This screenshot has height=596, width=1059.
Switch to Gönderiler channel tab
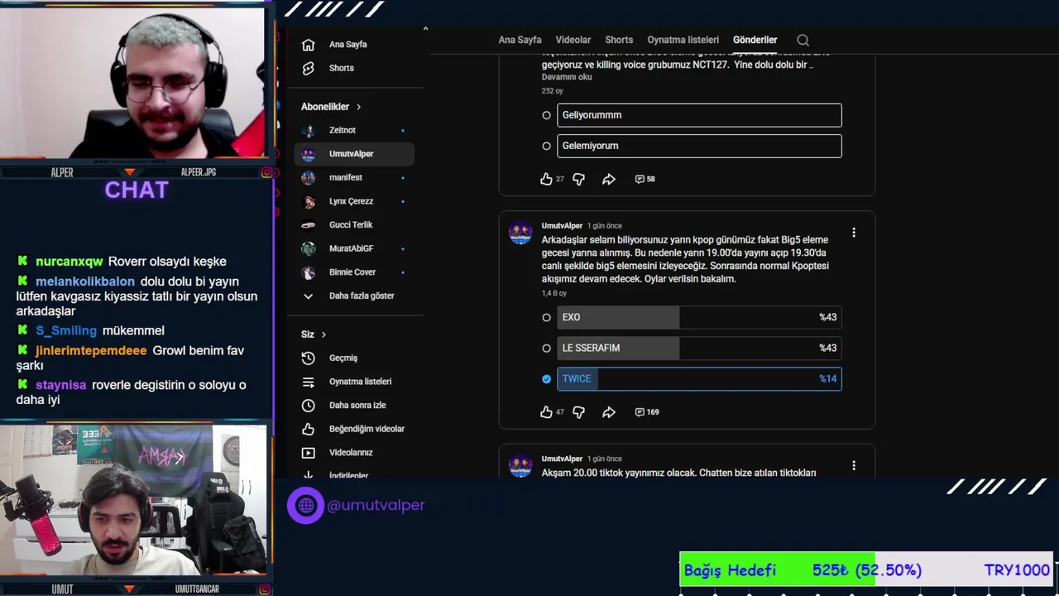[755, 40]
